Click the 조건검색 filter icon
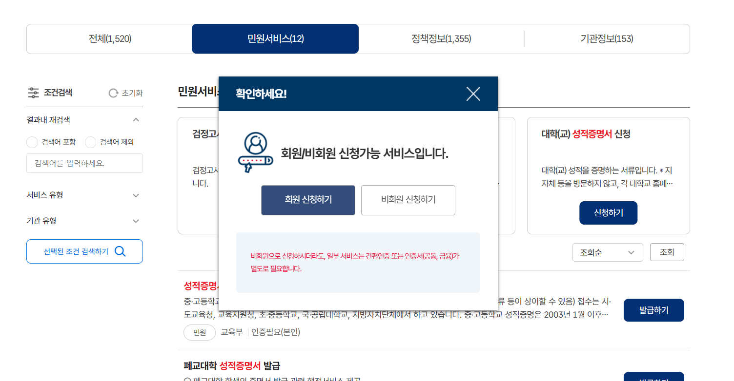The width and height of the screenshot is (734, 381). coord(33,93)
